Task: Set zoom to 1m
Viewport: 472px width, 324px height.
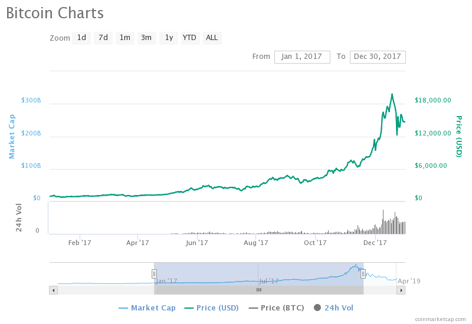Action: point(125,38)
